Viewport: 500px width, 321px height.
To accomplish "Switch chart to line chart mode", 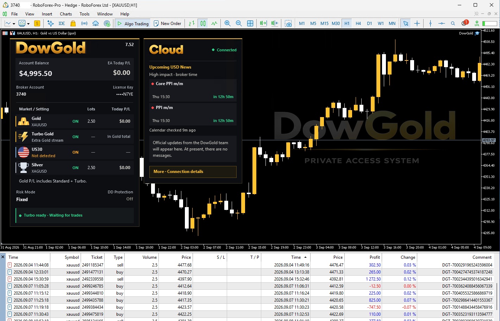I will (214, 24).
